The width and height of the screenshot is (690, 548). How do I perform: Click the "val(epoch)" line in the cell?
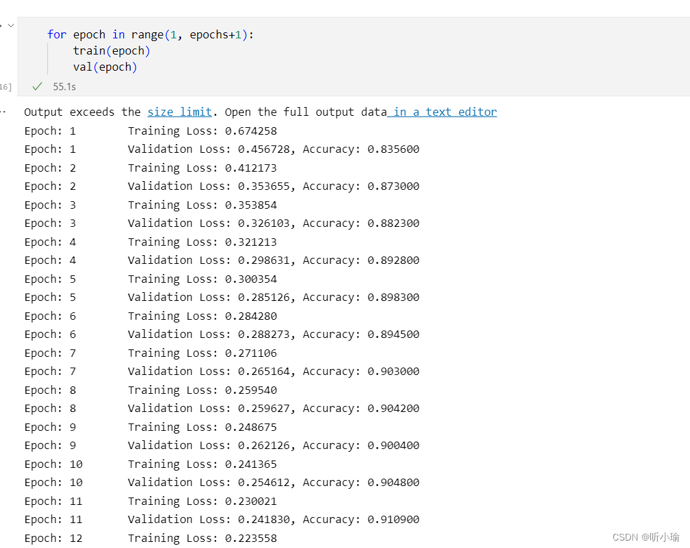click(104, 67)
